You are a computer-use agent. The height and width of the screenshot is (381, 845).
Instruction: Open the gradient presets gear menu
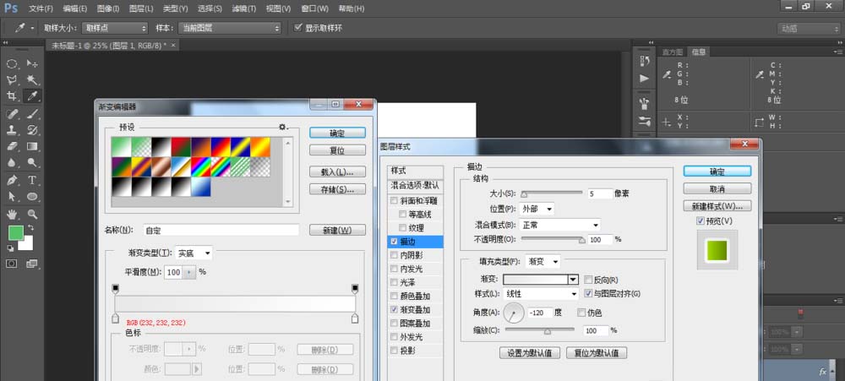click(283, 127)
